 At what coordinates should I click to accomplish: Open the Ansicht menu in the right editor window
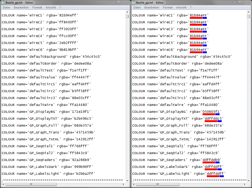(181, 7)
